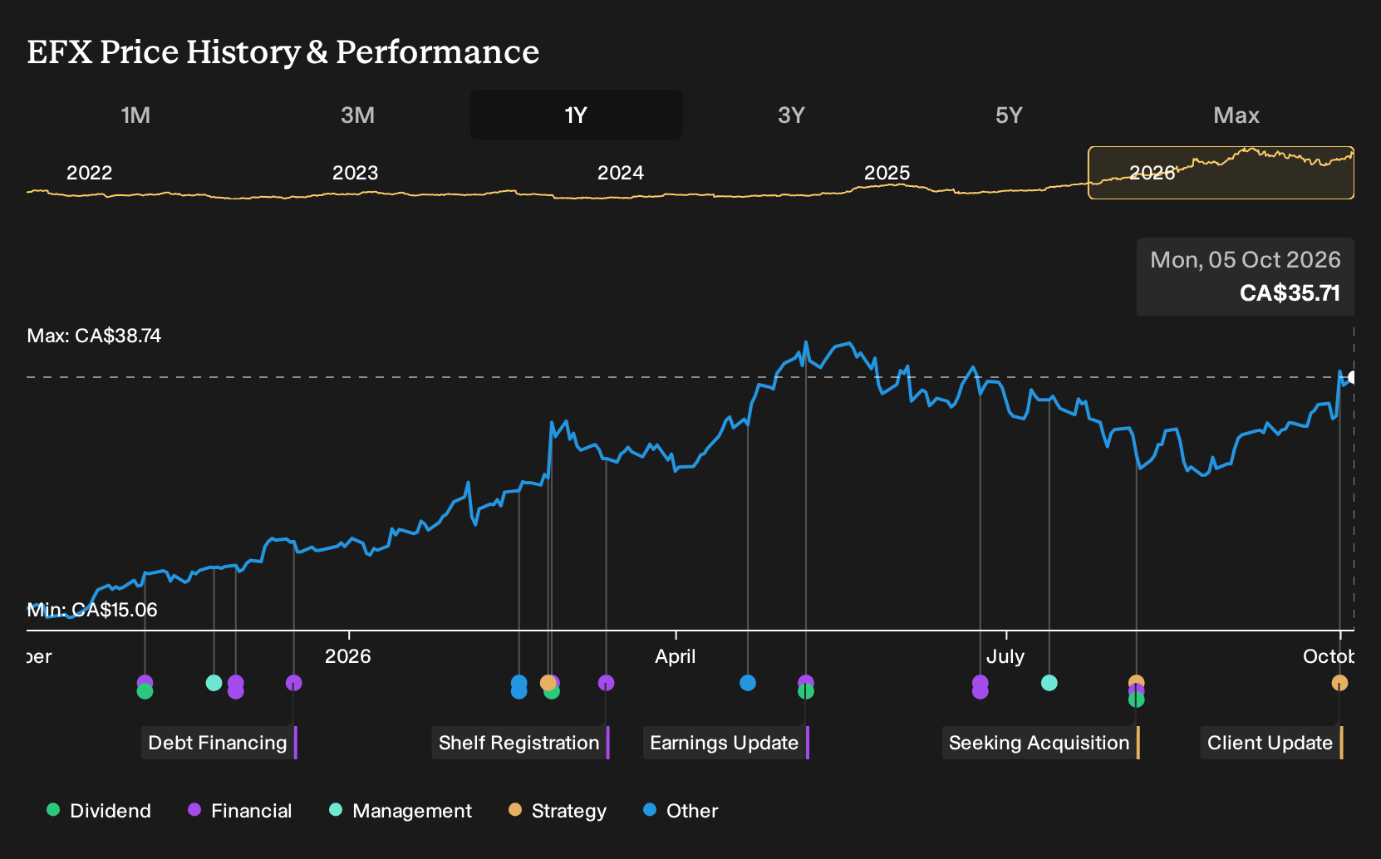Switch to the 1M time range tab
Screen dimensions: 1381x859
[x=135, y=115]
